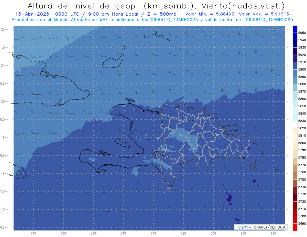Viewport: 307px width, 237px height.
Task: Click the 7.5N latitude axis label
Action: tap(4, 191)
